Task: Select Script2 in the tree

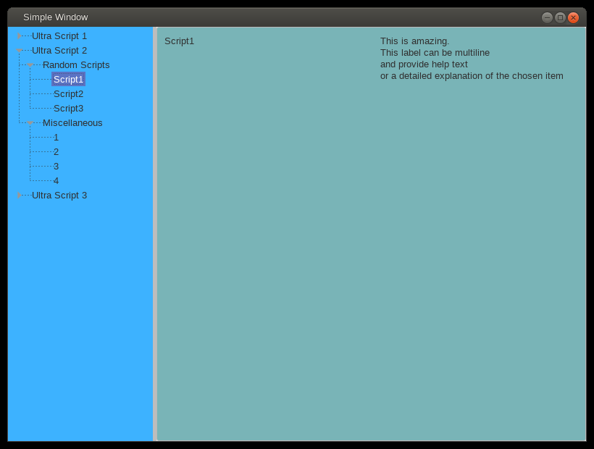Action: [68, 94]
